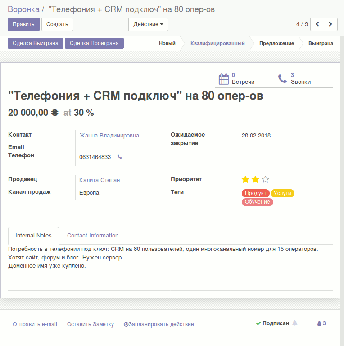Click Оставить Заметку link
This screenshot has height=346, width=344.
click(x=91, y=324)
